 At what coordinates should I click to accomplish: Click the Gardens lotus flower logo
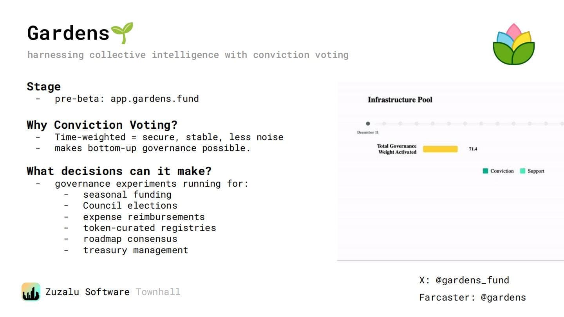pos(513,44)
